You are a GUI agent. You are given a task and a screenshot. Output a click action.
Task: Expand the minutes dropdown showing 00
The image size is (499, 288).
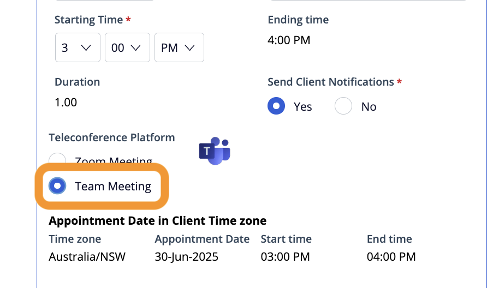127,48
